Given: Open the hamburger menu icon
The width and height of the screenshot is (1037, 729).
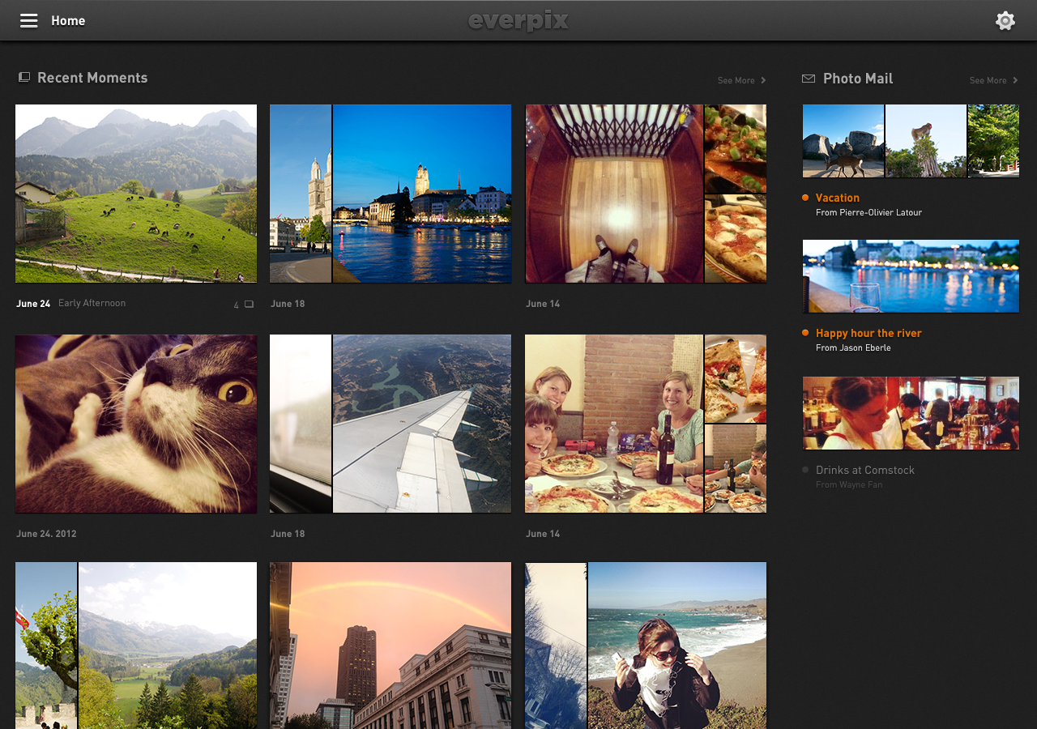Looking at the screenshot, I should tap(29, 21).
